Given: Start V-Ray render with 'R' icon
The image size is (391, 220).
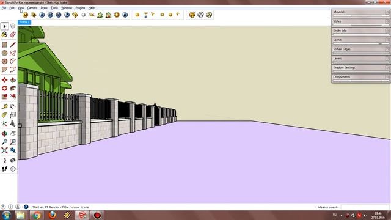Looking at the screenshot, I should tap(42, 15).
